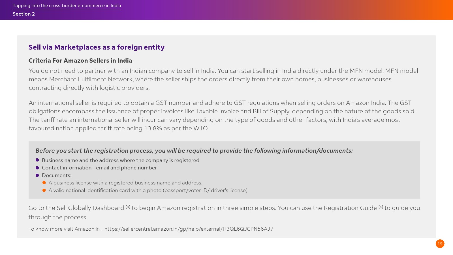Viewport: 453px width, 255px height.
Task: Click the Sell via Marketplaces heading
Action: point(96,47)
